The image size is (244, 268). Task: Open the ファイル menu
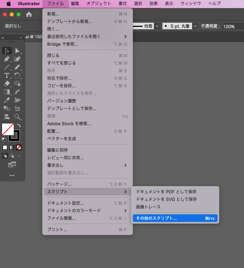click(x=55, y=3)
